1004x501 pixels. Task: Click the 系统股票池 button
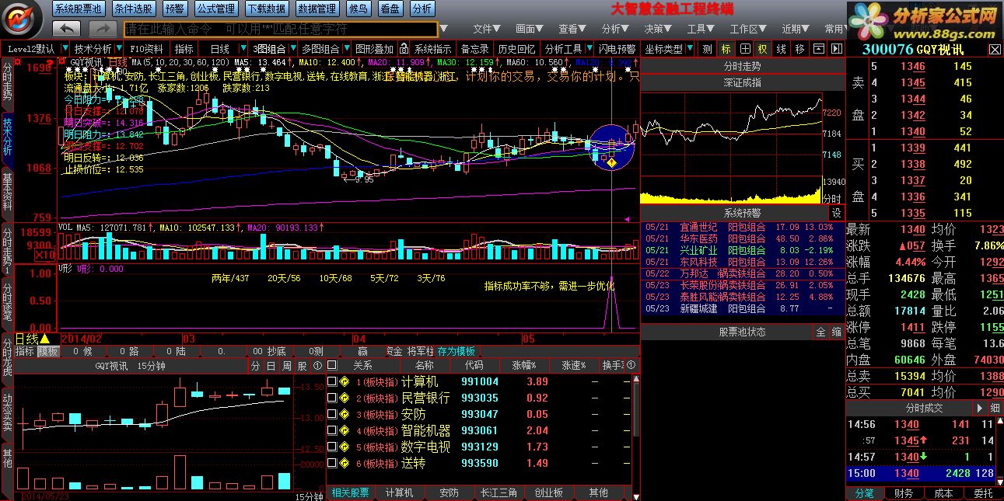79,9
